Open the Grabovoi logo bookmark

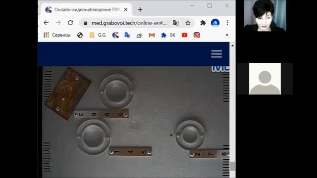click(x=115, y=35)
